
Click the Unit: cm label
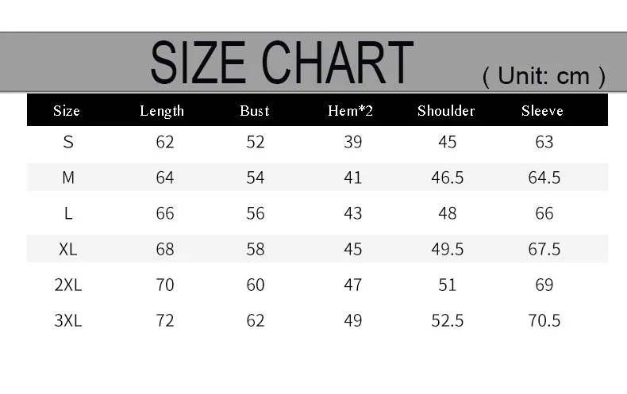coord(544,76)
